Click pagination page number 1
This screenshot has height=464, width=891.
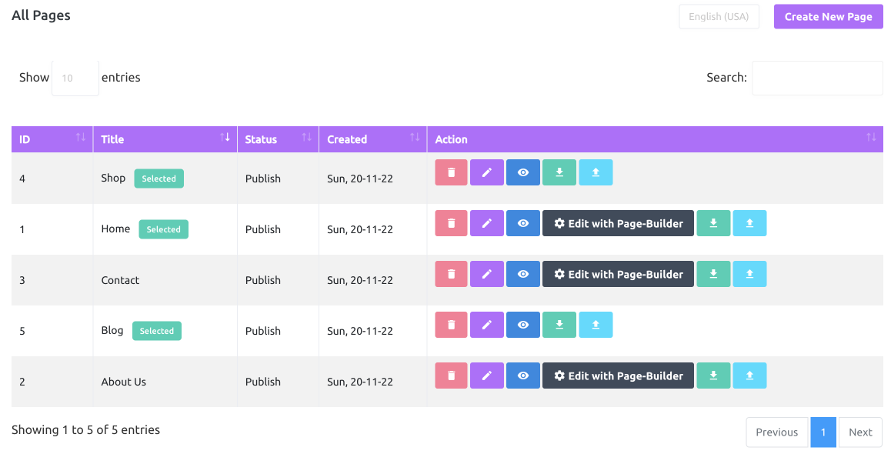(823, 432)
